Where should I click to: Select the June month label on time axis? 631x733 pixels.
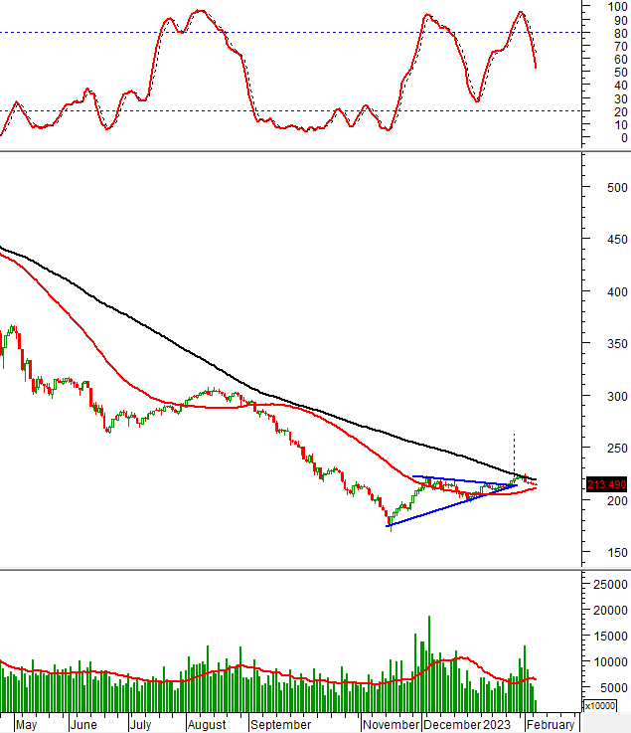[83, 725]
